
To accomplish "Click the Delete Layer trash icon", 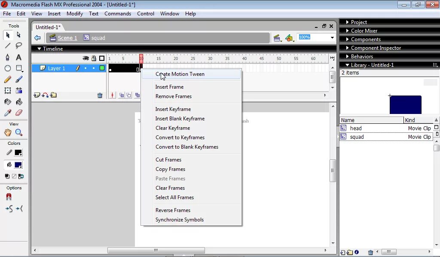I will (100, 96).
